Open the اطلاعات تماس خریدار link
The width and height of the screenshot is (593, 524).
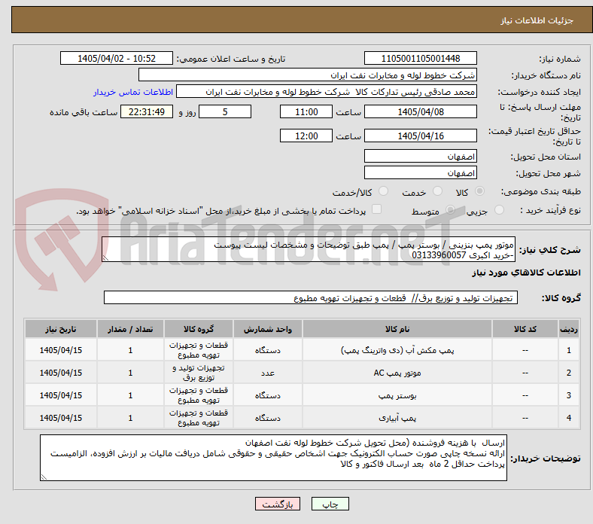[x=133, y=92]
